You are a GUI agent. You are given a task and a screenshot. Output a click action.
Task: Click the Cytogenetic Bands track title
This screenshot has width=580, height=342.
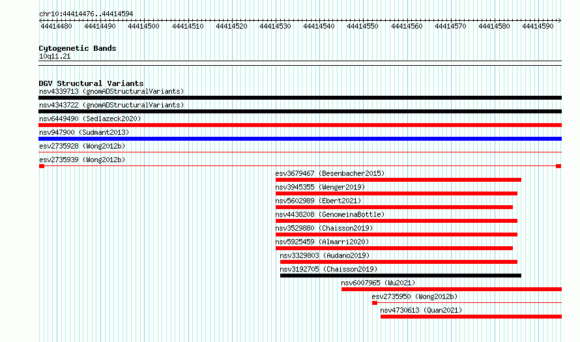point(78,48)
